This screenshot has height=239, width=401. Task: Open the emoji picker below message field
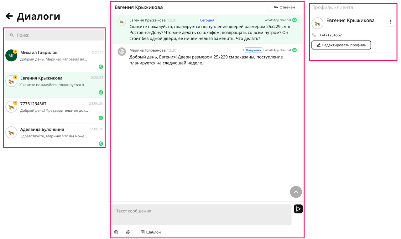pos(116,232)
